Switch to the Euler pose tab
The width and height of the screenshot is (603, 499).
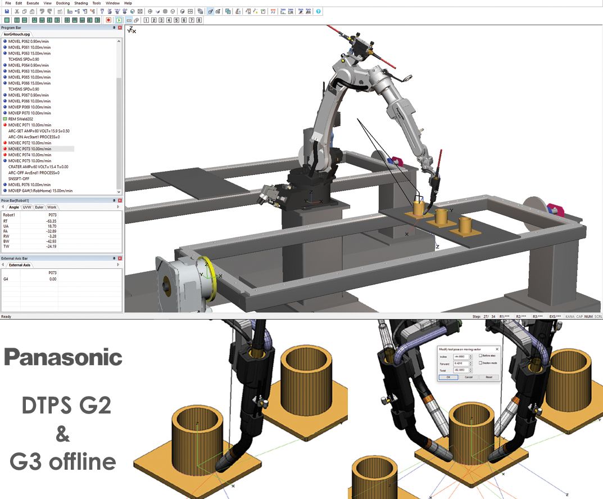coord(39,207)
